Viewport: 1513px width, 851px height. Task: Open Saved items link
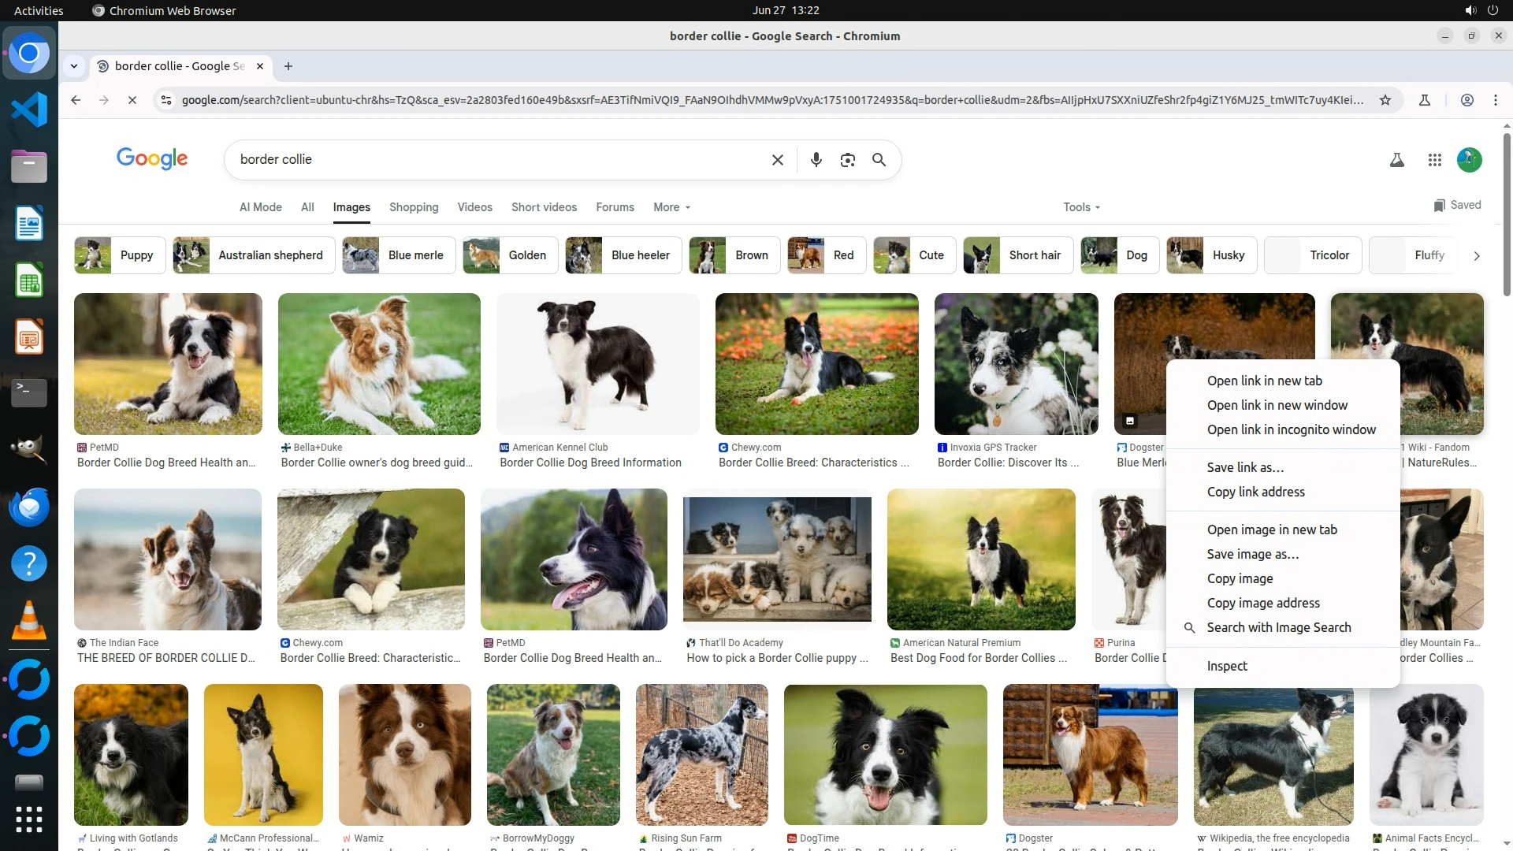pos(1457,205)
